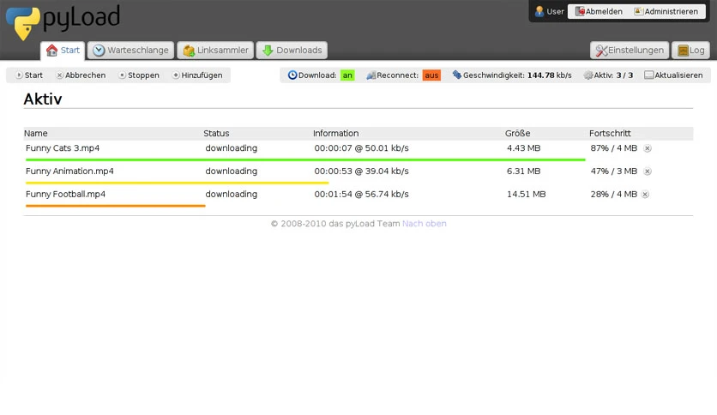Click the Größe column header

[518, 134]
